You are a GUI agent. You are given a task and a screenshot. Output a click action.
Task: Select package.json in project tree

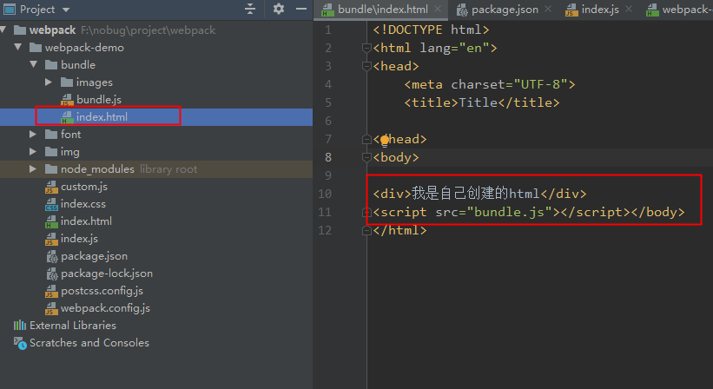[x=94, y=256]
